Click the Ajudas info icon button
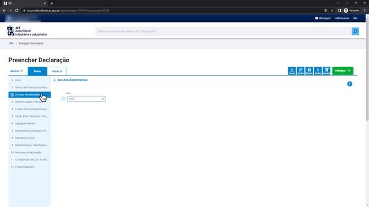Image resolution: width=369 pixels, height=207 pixels. pos(318,71)
